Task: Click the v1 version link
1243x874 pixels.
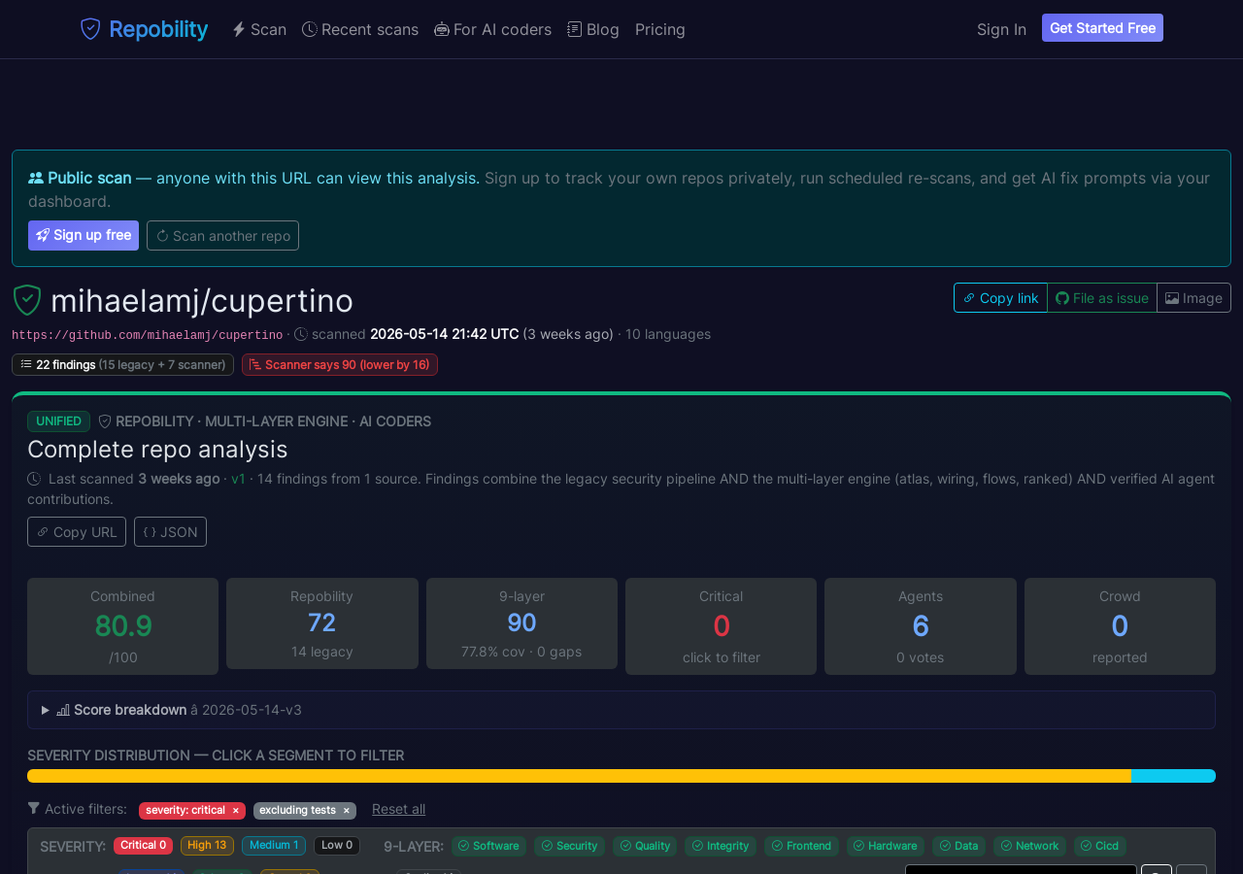Action: coord(238,479)
